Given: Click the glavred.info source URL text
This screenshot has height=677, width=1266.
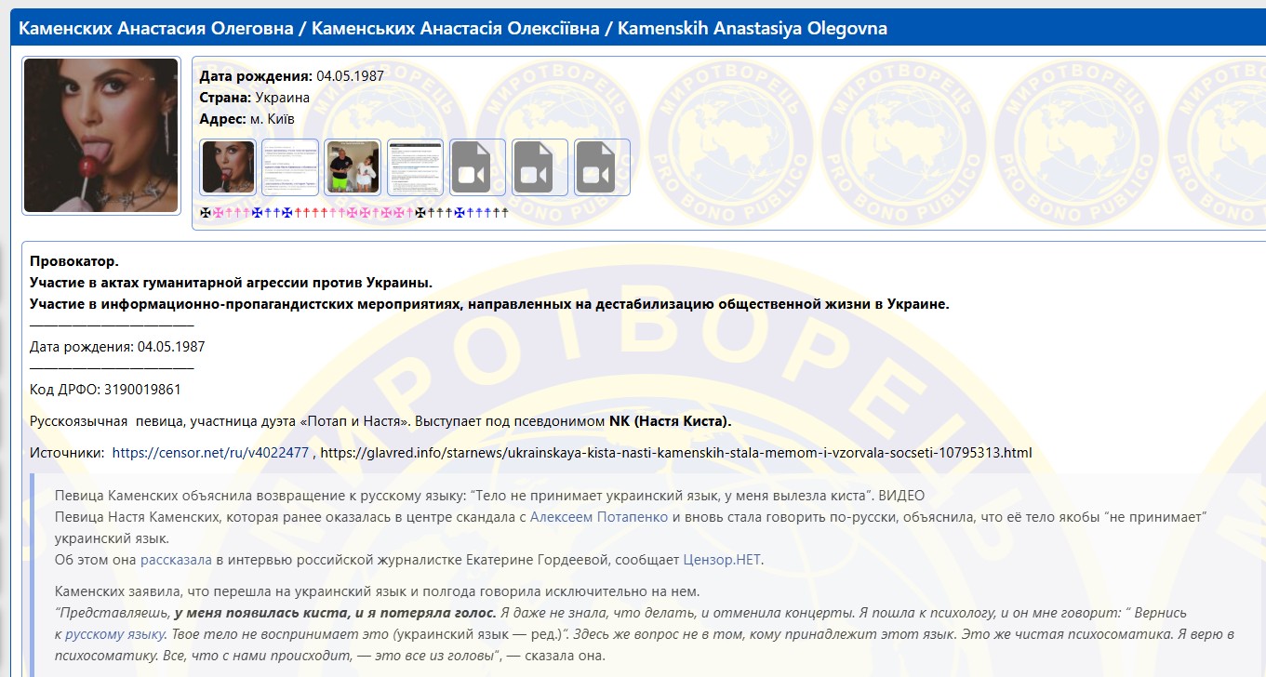Looking at the screenshot, I should pyautogui.click(x=676, y=453).
